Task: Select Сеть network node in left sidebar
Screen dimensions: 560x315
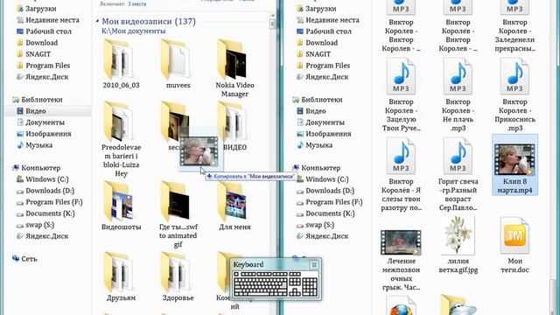Action: [x=24, y=259]
